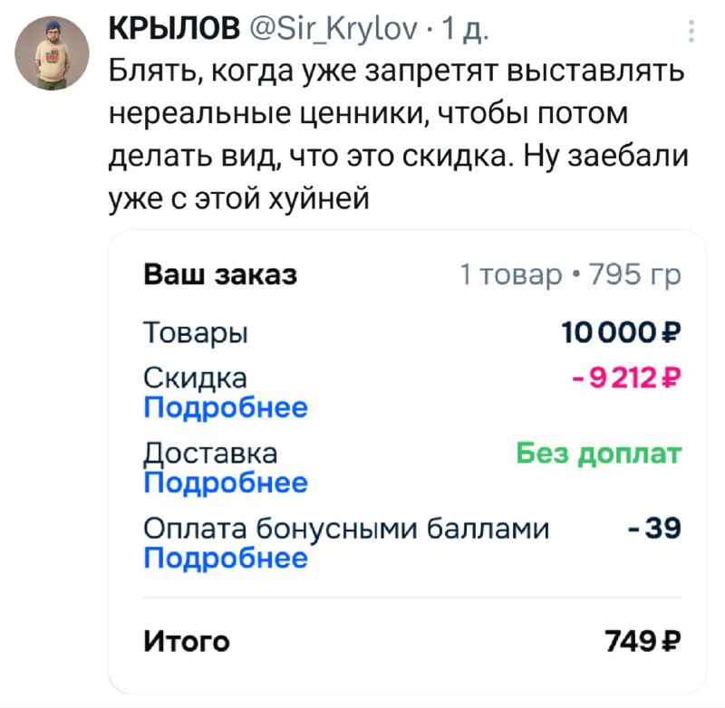Click the green 'Без доплат' delivery status
This screenshot has height=708, width=725.
pyautogui.click(x=598, y=453)
